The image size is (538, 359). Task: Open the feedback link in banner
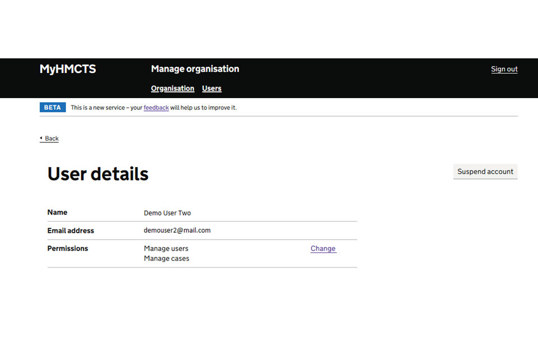[156, 108]
